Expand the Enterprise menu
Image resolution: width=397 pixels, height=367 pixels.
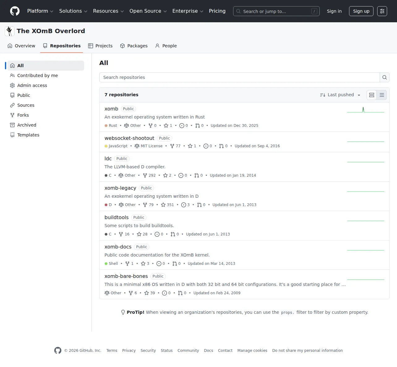click(x=188, y=11)
